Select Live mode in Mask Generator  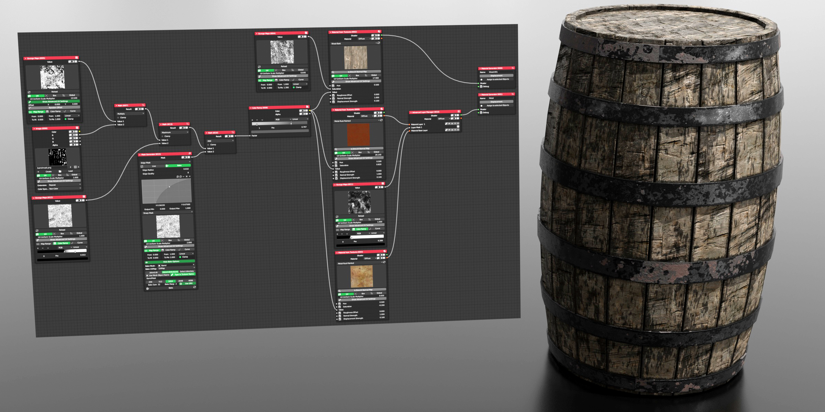[x=152, y=166]
